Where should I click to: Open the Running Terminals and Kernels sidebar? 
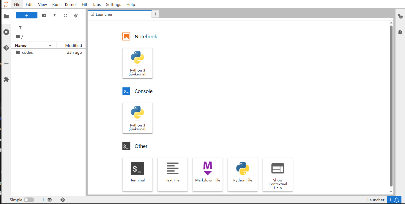(x=6, y=32)
